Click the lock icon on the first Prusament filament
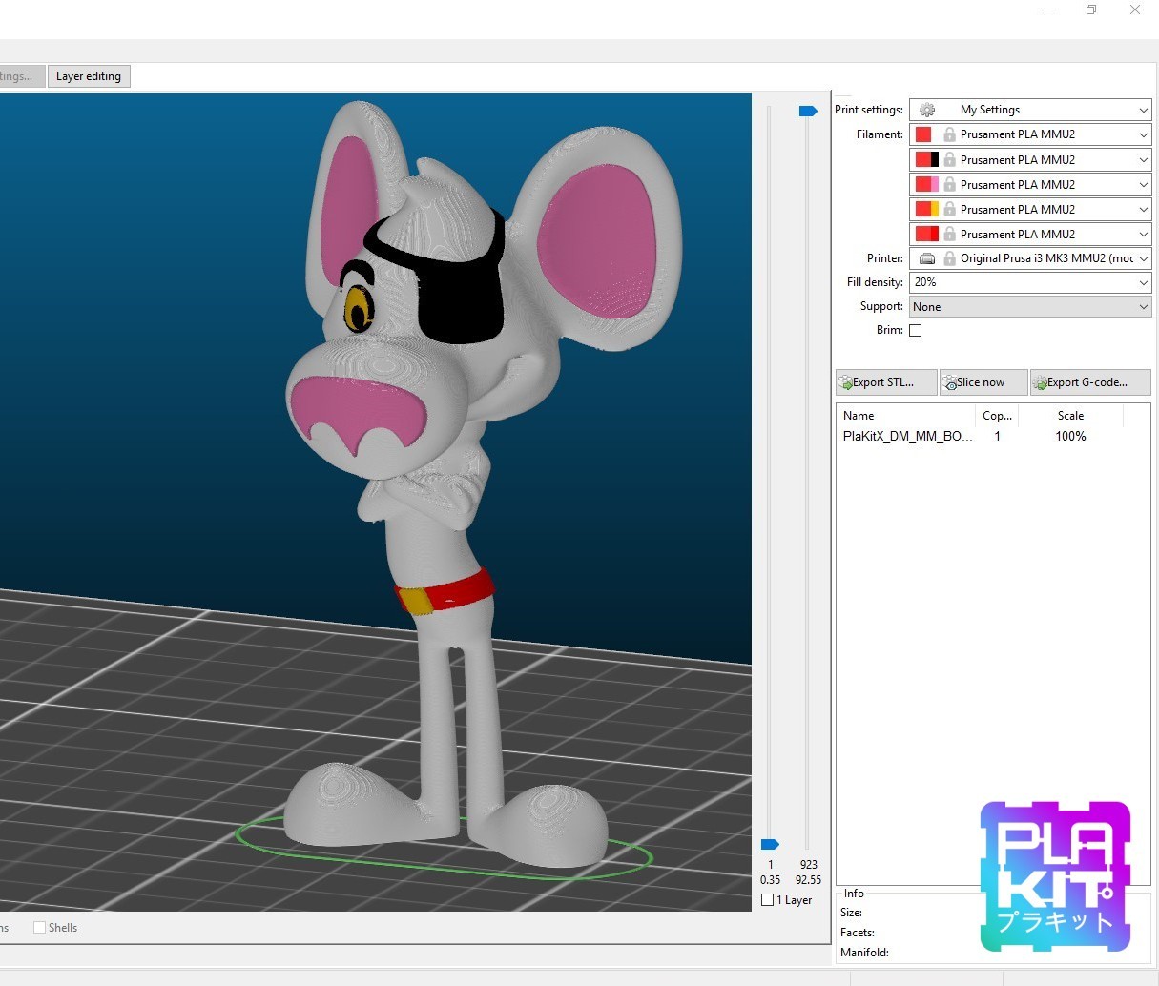The image size is (1159, 986). click(951, 134)
